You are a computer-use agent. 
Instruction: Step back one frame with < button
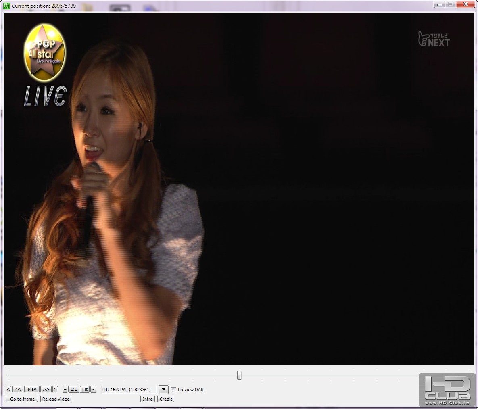8,390
